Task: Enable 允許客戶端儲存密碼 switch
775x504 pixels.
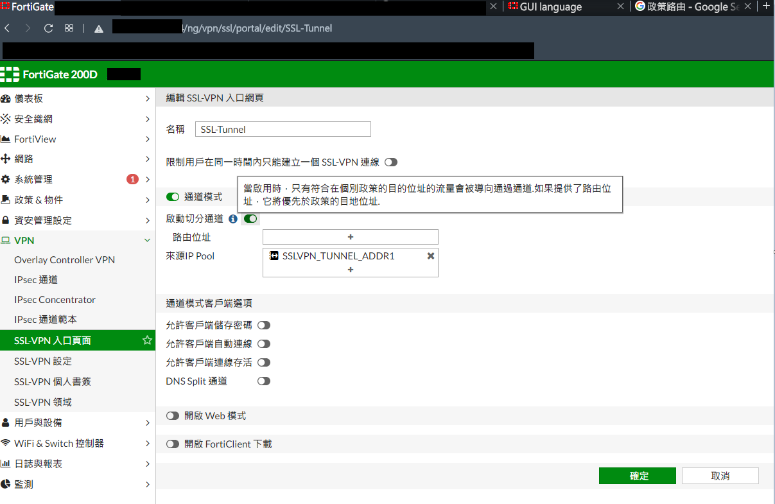Action: tap(264, 326)
